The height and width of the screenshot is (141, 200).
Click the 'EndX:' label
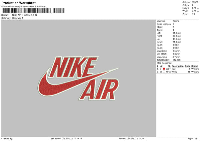[160, 45]
